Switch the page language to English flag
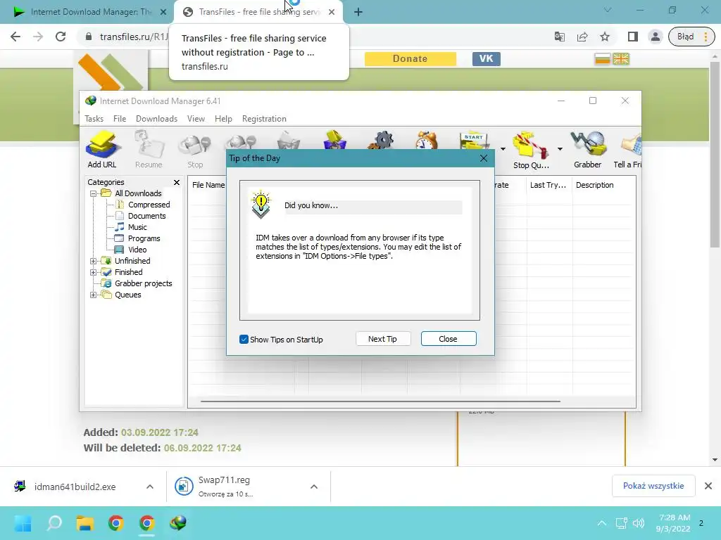This screenshot has width=721, height=540. click(621, 59)
